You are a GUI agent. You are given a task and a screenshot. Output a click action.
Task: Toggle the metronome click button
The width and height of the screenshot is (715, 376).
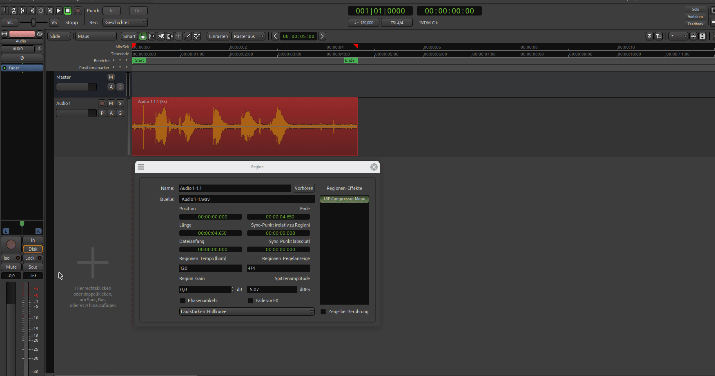14,11
